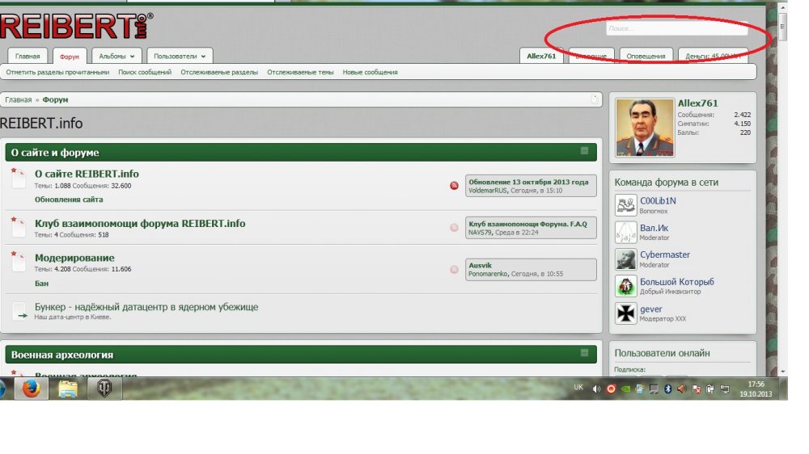Image resolution: width=809 pixels, height=454 pixels.
Task: Select the Форум tab
Action: (69, 57)
